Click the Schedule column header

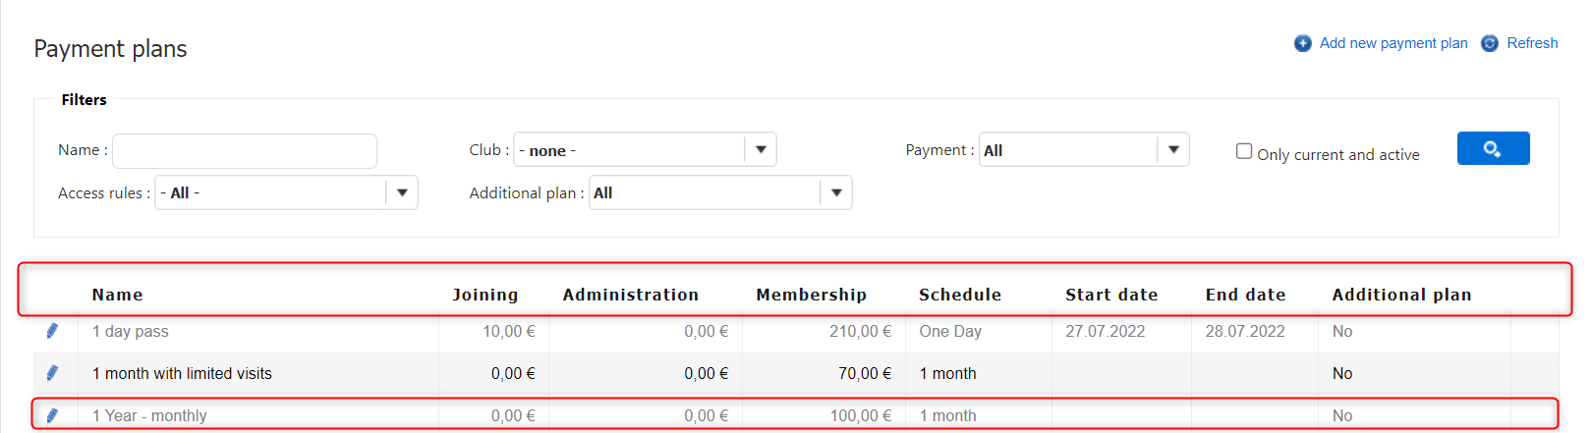[x=960, y=295]
